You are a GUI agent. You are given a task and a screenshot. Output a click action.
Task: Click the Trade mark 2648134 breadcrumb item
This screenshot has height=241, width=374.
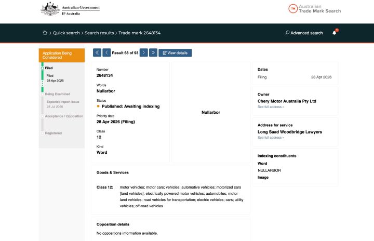click(140, 33)
